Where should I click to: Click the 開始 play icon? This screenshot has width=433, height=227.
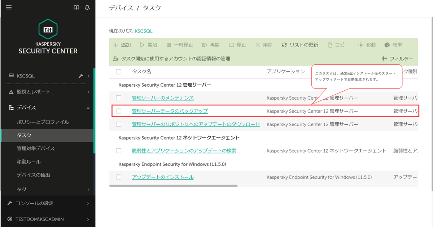pyautogui.click(x=142, y=45)
